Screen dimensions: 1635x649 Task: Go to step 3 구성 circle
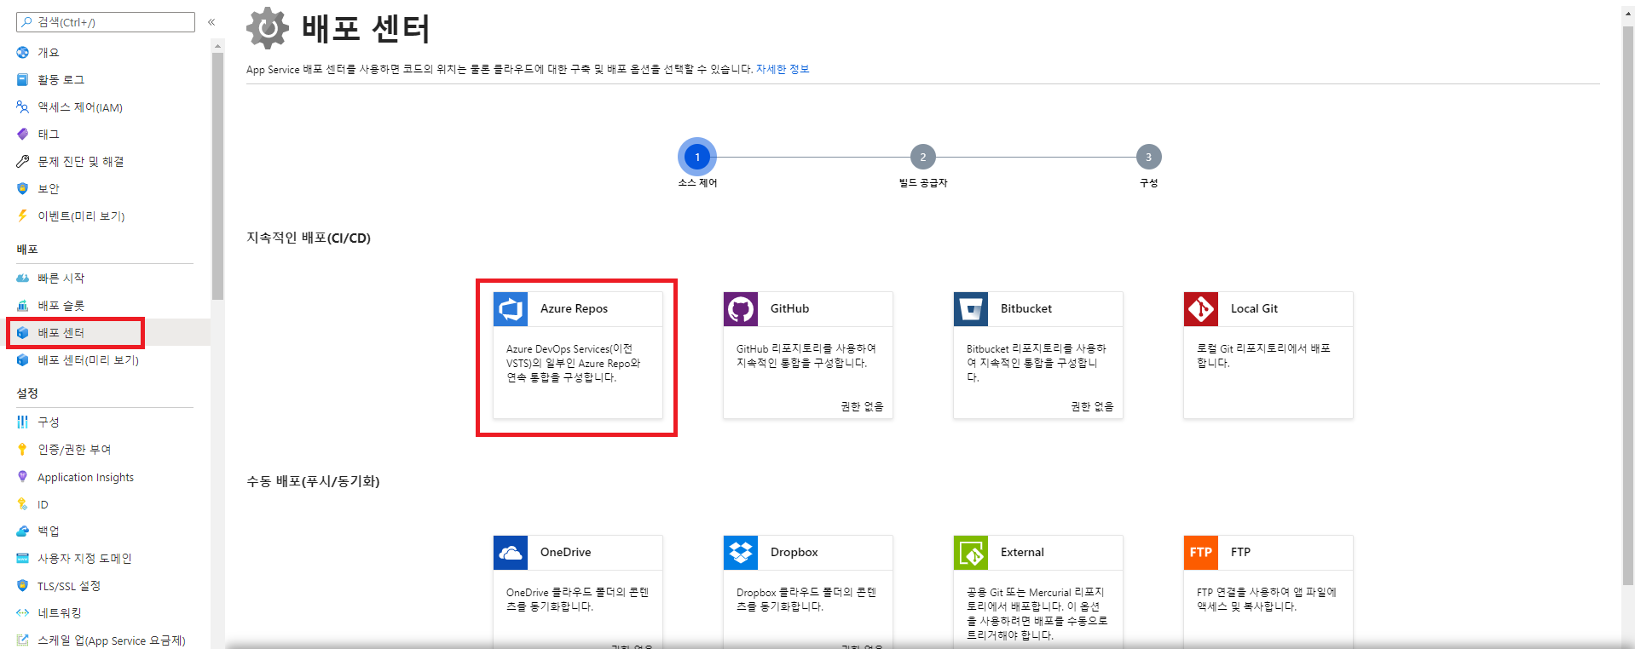pos(1148,157)
